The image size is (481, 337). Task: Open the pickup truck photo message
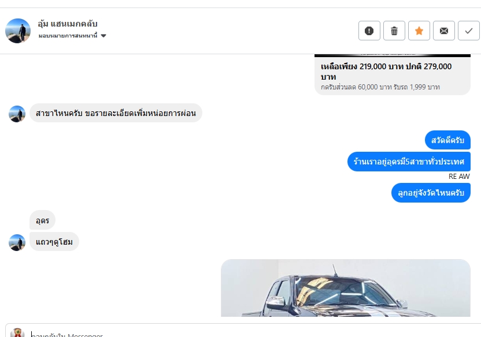click(345, 288)
